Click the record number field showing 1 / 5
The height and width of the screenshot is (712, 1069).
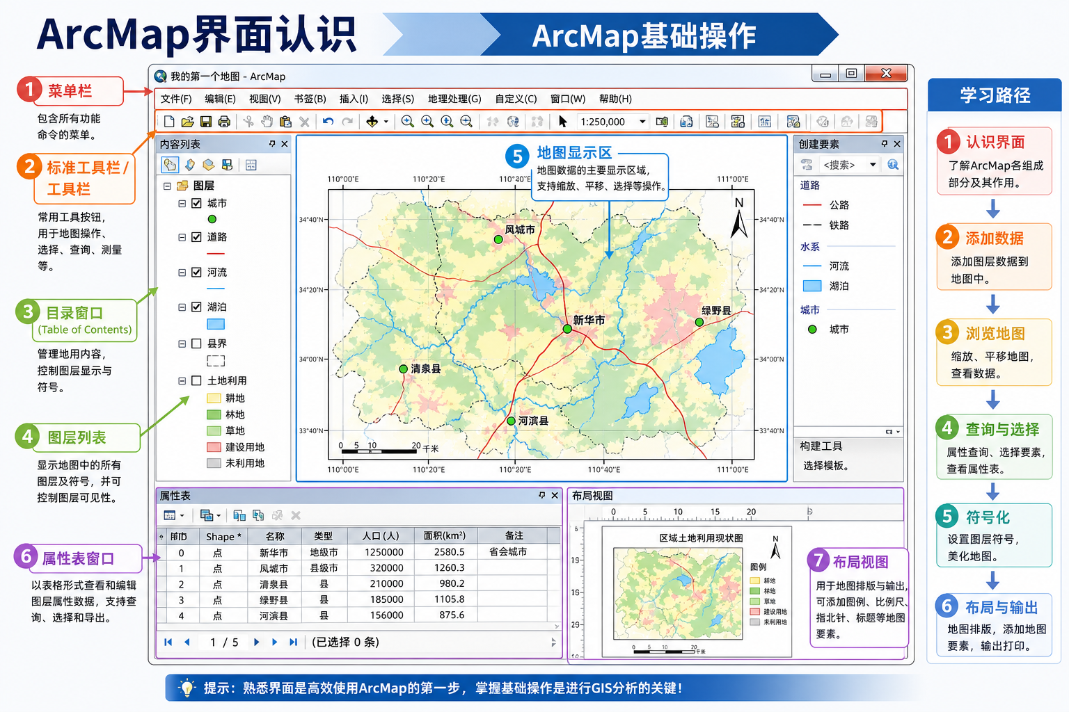(x=224, y=642)
